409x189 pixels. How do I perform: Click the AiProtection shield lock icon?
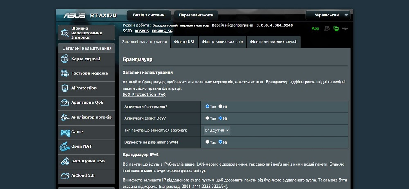click(65, 88)
